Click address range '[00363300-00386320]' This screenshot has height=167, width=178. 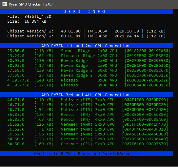[148, 80]
